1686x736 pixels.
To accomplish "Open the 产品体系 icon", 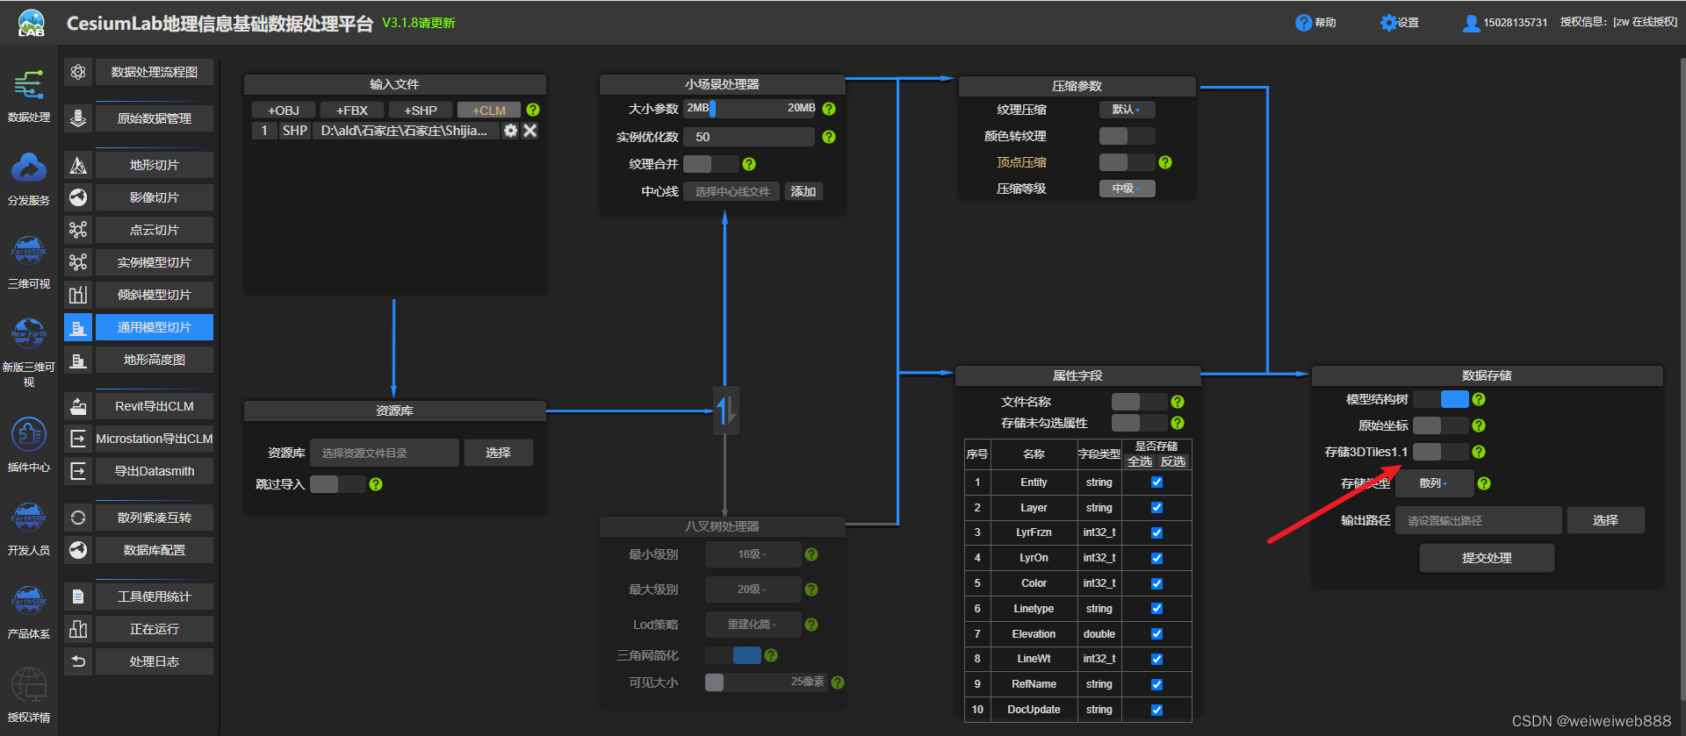I will [x=29, y=601].
